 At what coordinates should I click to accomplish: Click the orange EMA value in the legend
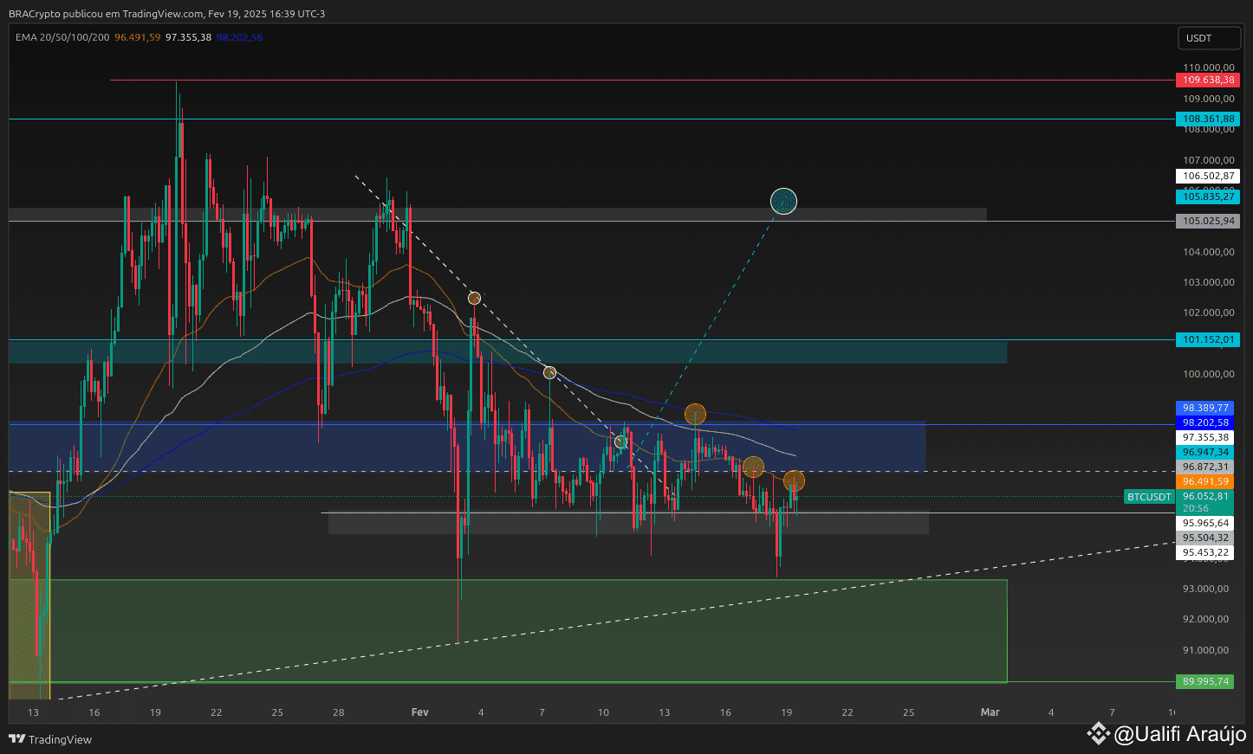[x=138, y=37]
